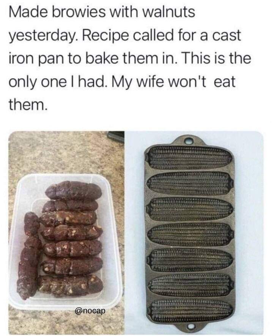Click the word "them." on the last line
This screenshot has width=274, height=336.
point(27,105)
